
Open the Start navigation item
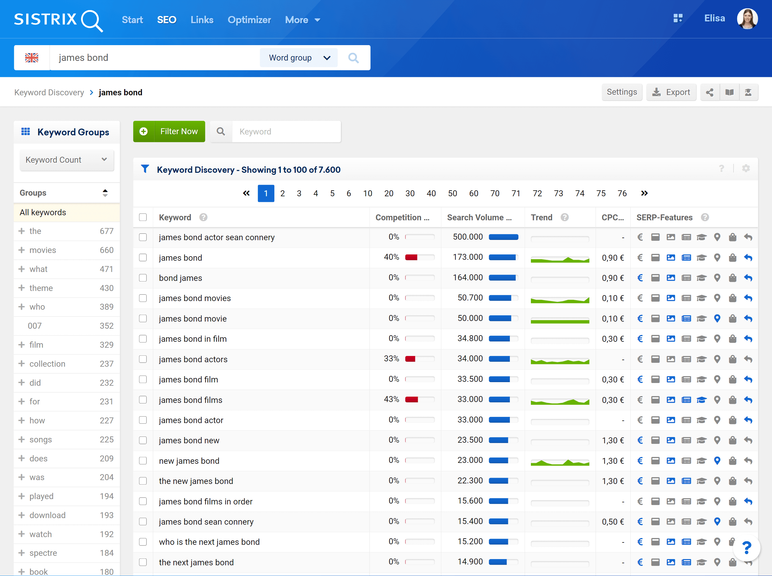pos(132,20)
